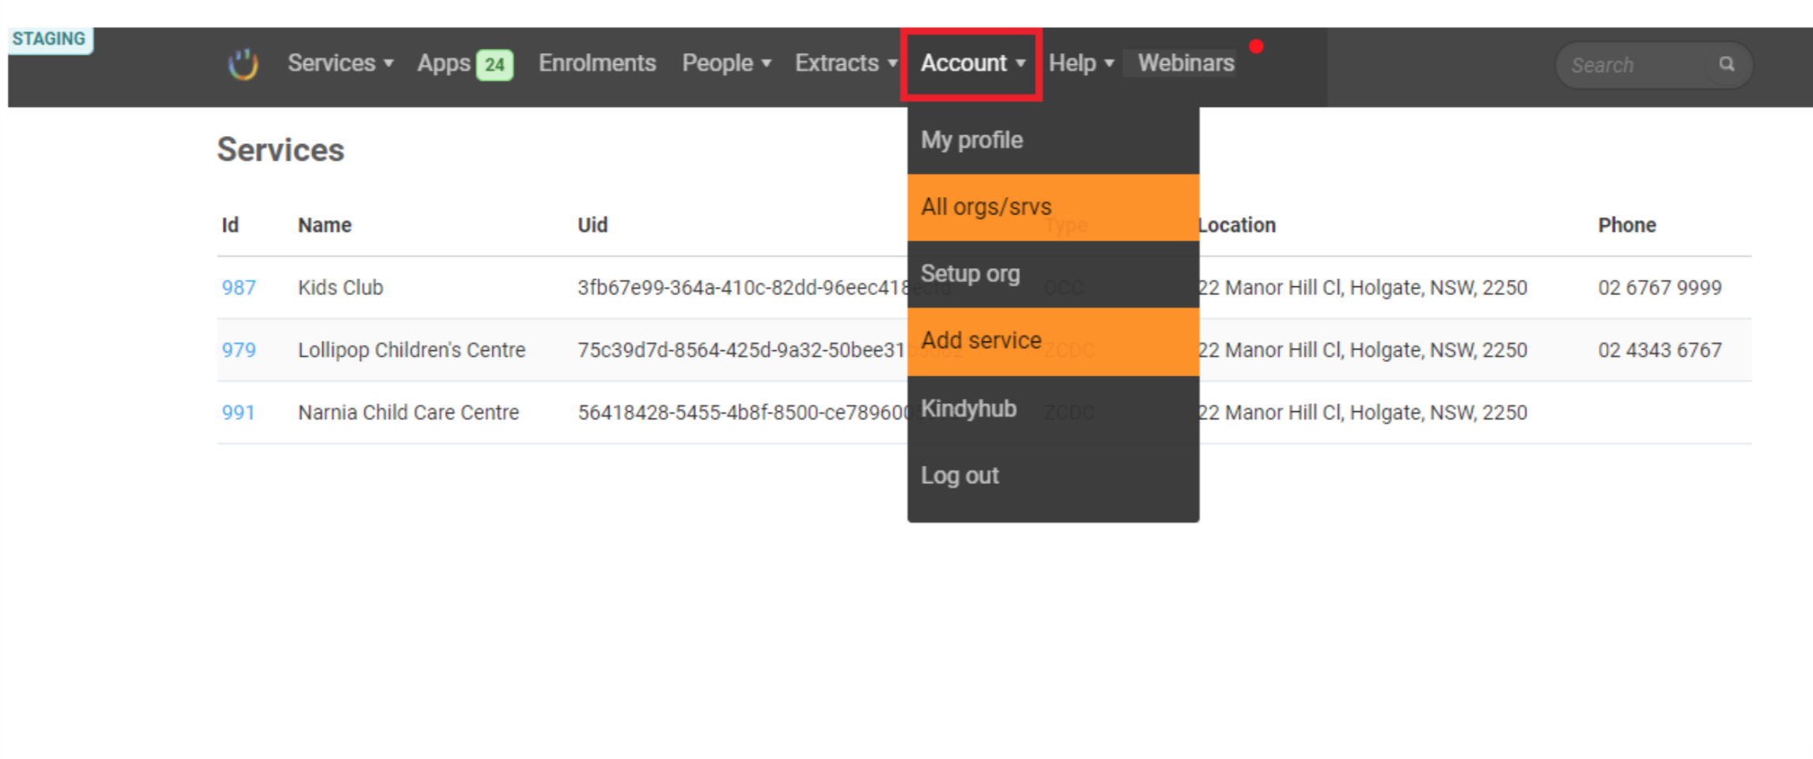Click the Apps 24 count badge
The height and width of the screenshot is (759, 1813).
[x=494, y=65]
